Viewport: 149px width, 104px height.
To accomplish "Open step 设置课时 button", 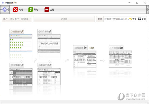I will [17, 65].
